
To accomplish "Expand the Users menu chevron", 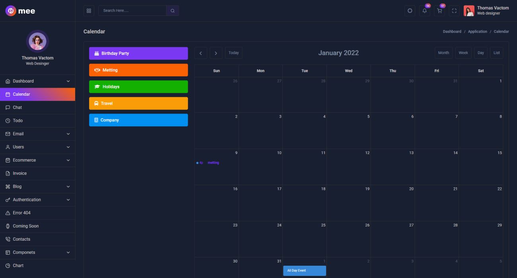I will [68, 147].
